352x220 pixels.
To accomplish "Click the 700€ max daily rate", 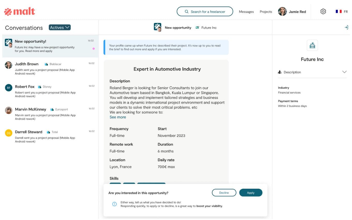I will tap(166, 167).
